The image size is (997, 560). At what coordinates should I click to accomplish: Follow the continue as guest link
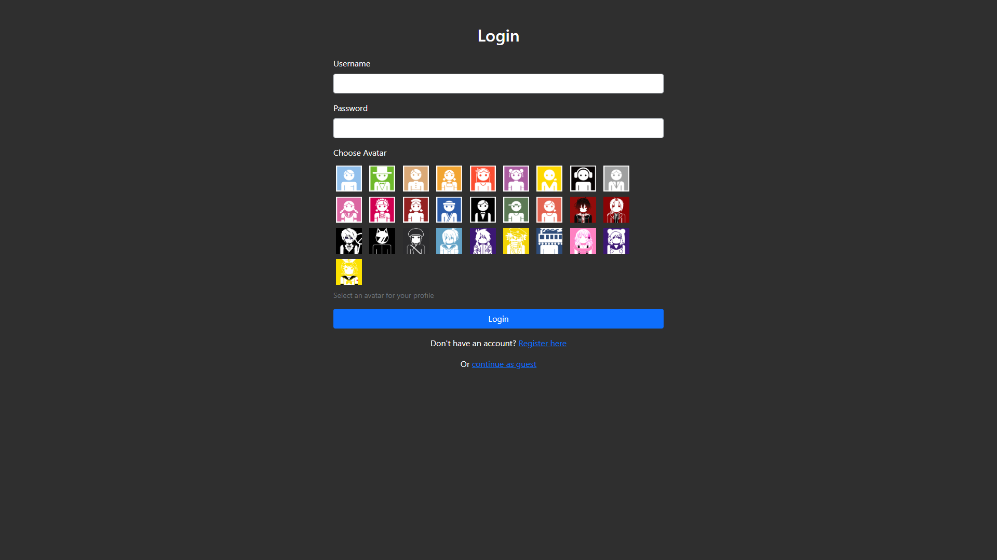pyautogui.click(x=504, y=364)
